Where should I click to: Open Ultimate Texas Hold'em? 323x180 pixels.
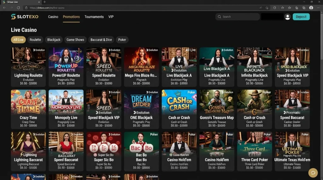pos(292,151)
